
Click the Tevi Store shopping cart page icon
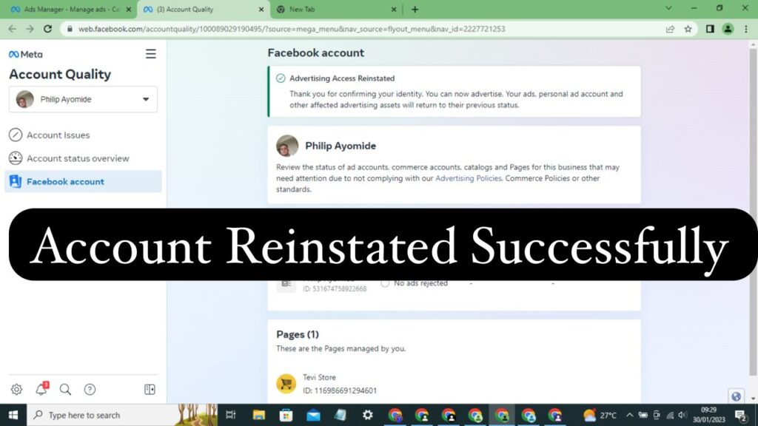[286, 384]
